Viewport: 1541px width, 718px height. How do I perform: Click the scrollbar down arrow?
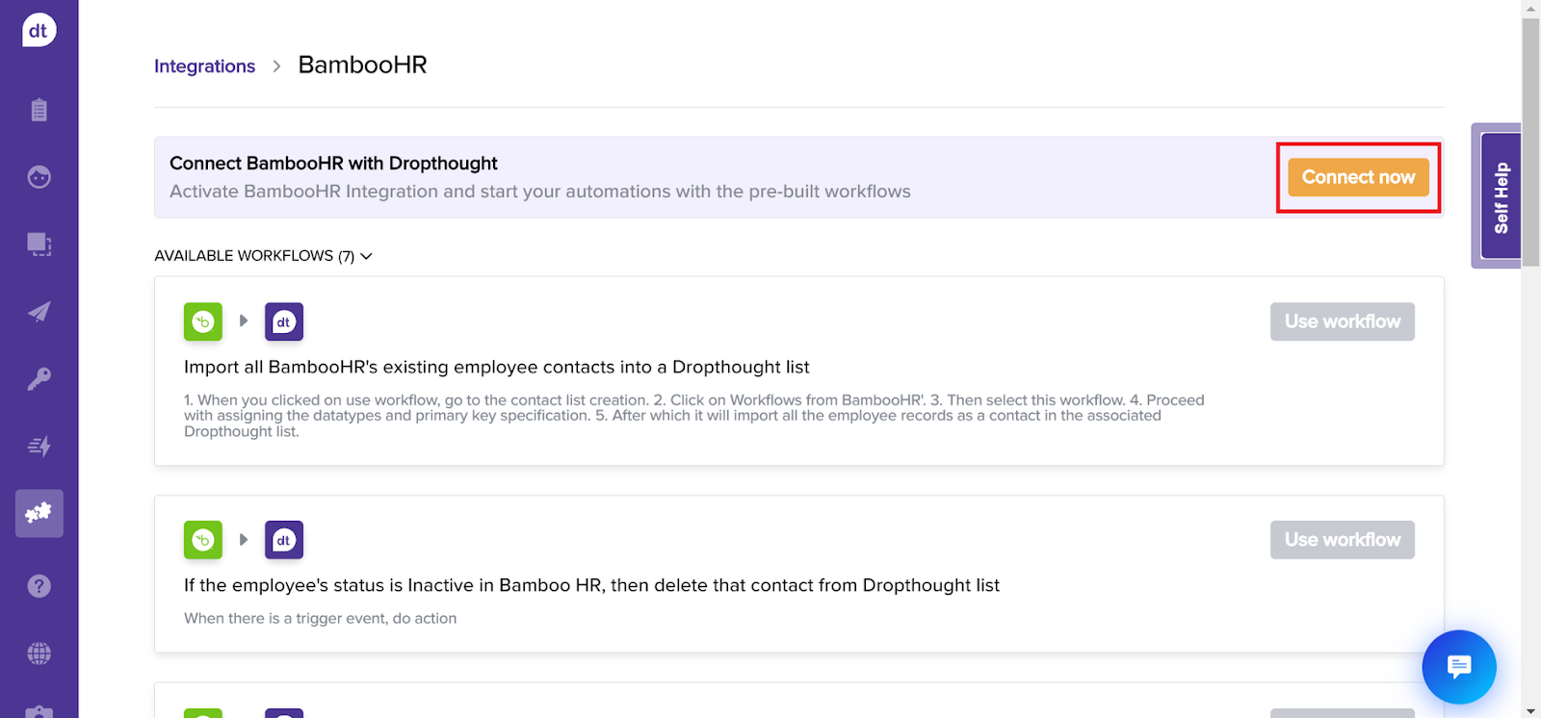point(1530,710)
